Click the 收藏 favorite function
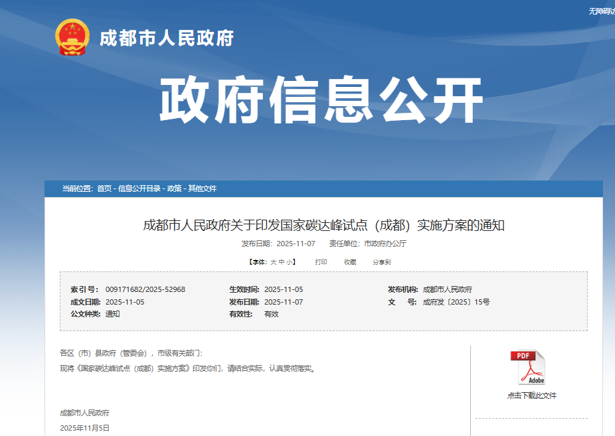Image resolution: width=615 pixels, height=436 pixels. tap(350, 261)
